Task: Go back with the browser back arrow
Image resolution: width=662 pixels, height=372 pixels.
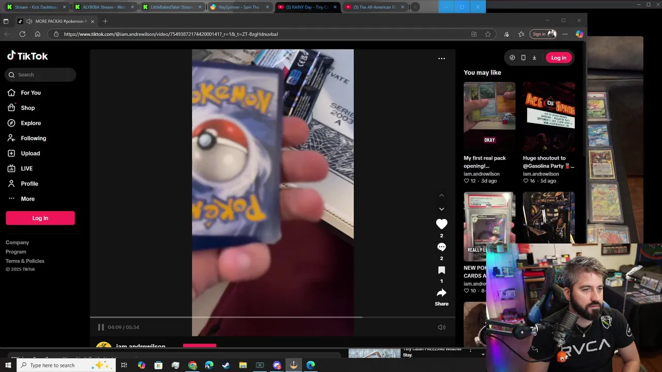Action: click(7, 34)
